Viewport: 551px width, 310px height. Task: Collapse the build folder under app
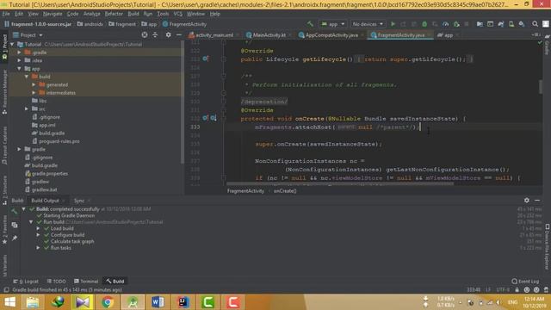[27, 77]
